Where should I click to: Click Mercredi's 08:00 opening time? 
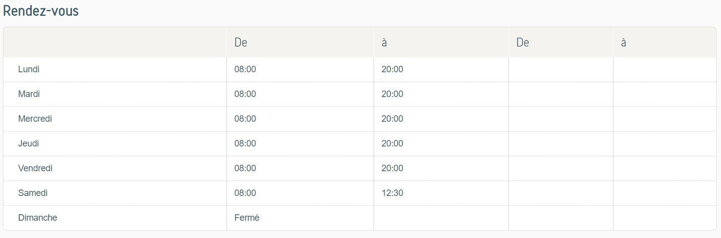point(245,119)
